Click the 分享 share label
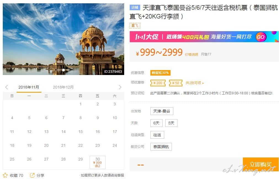 (40, 175)
